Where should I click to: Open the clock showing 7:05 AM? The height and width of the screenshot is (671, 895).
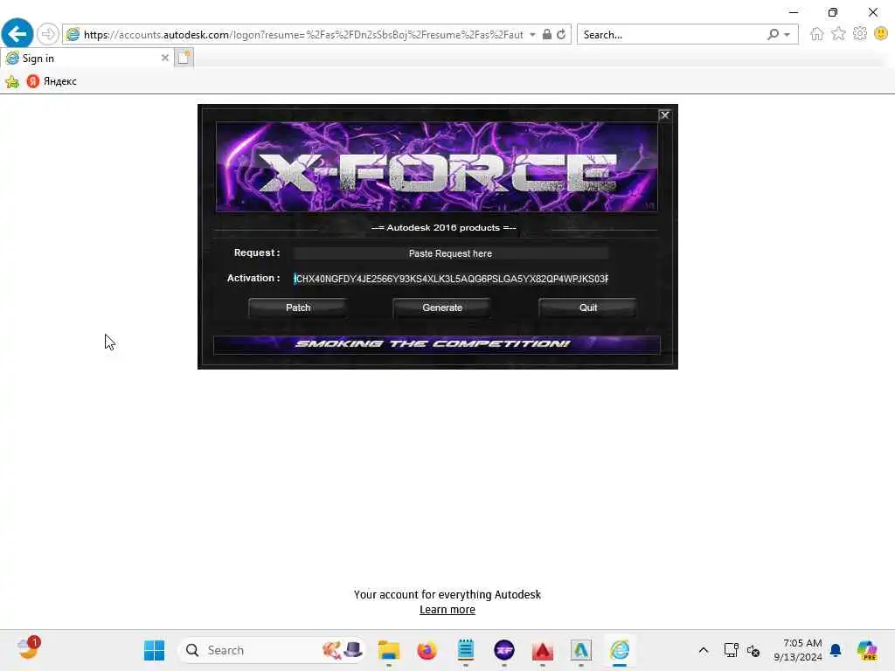(x=797, y=650)
